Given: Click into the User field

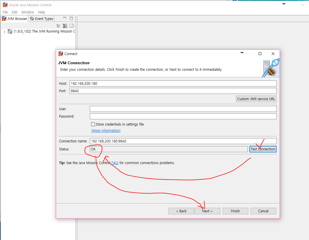Looking at the screenshot, I should click(183, 109).
